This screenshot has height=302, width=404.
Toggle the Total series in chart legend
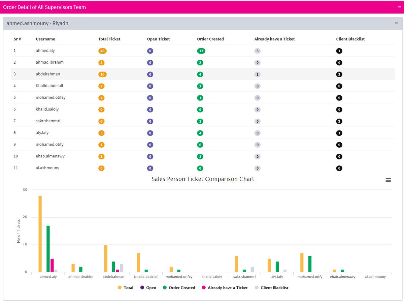(x=126, y=288)
